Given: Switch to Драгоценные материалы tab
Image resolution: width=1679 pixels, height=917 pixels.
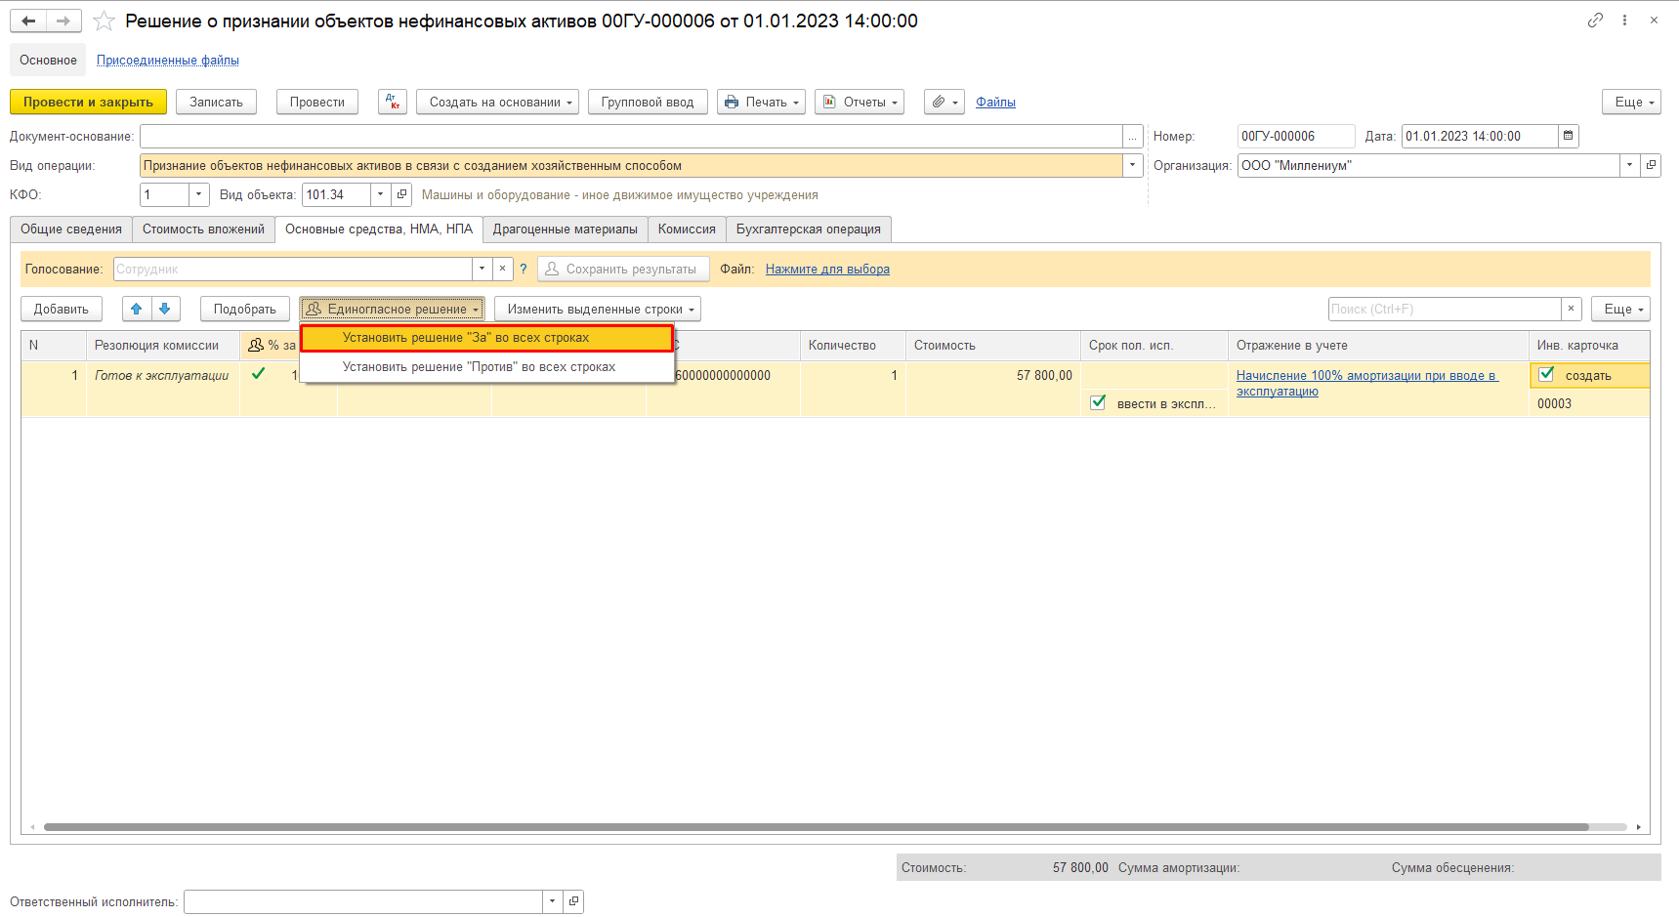Looking at the screenshot, I should coord(566,229).
